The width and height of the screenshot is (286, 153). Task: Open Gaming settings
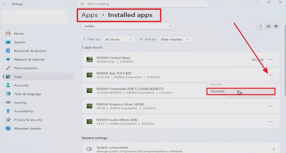pos(38,103)
